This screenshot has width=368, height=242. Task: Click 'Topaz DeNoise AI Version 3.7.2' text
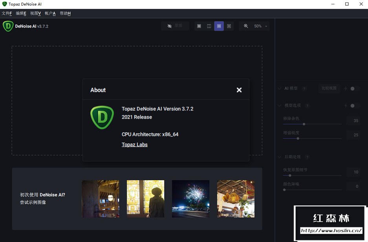[157, 109]
